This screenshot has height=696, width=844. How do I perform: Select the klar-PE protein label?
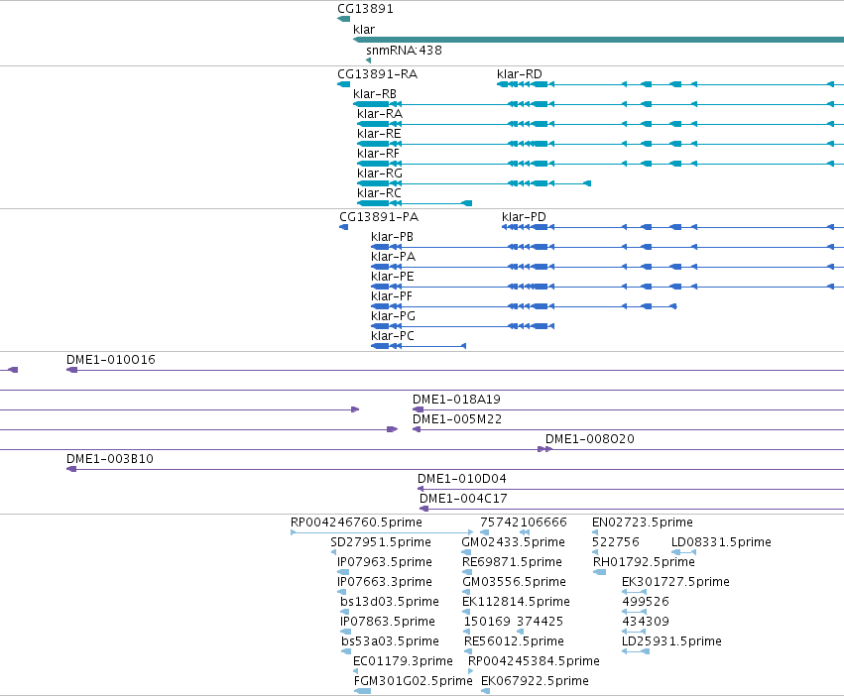click(x=393, y=277)
